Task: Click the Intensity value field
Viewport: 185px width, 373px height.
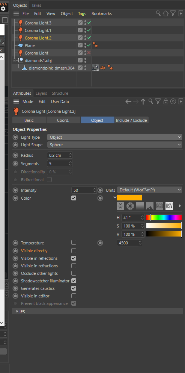Action: click(x=82, y=190)
